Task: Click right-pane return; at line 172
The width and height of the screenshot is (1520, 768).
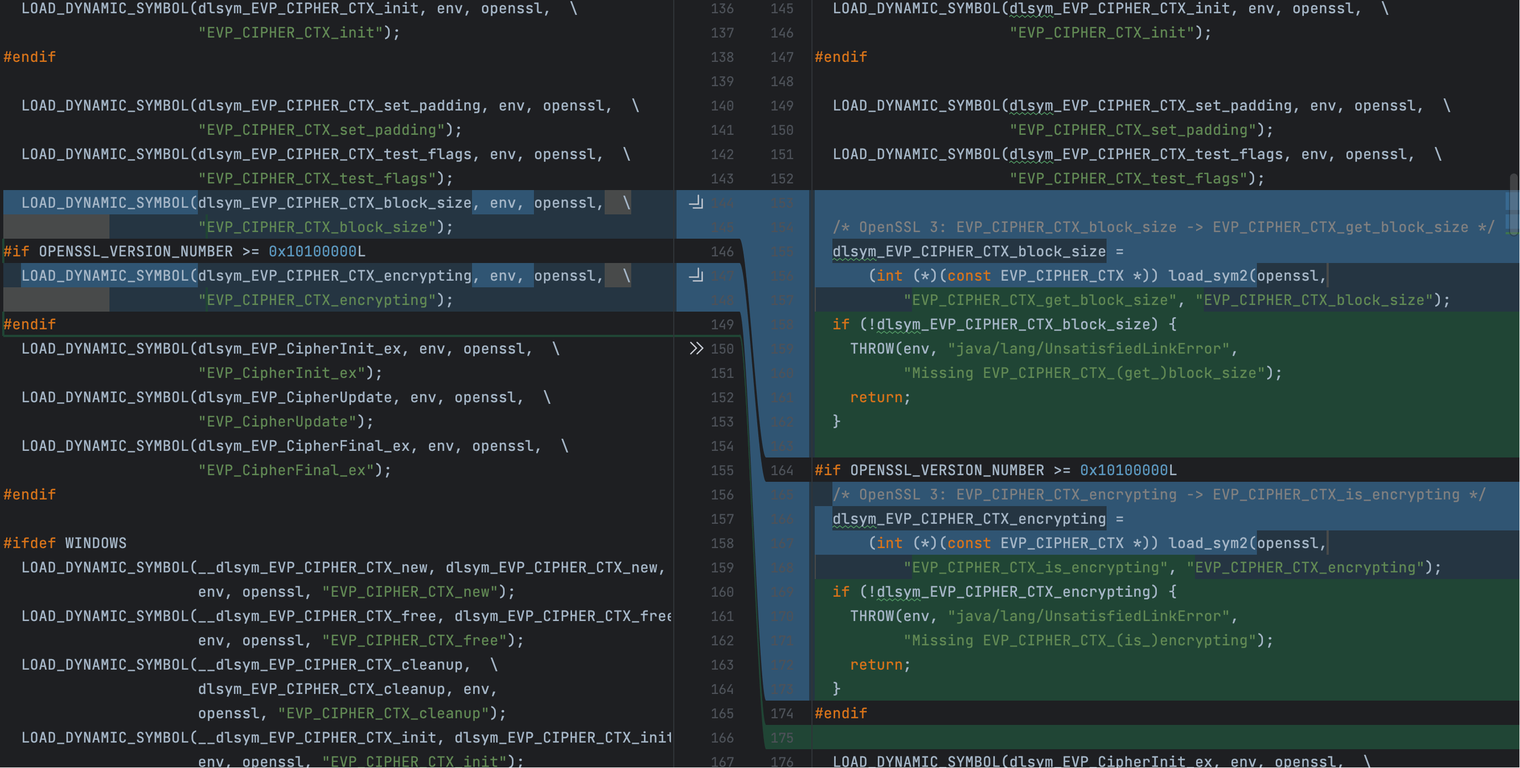Action: [x=880, y=665]
